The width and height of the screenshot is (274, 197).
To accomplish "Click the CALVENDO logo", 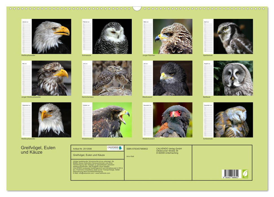I will pyautogui.click(x=115, y=148).
